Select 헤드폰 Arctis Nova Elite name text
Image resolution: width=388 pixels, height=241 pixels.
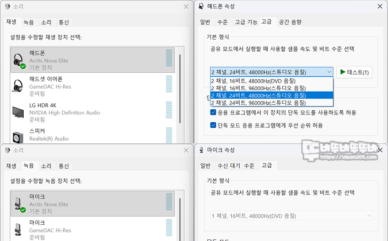pyautogui.click(x=48, y=60)
